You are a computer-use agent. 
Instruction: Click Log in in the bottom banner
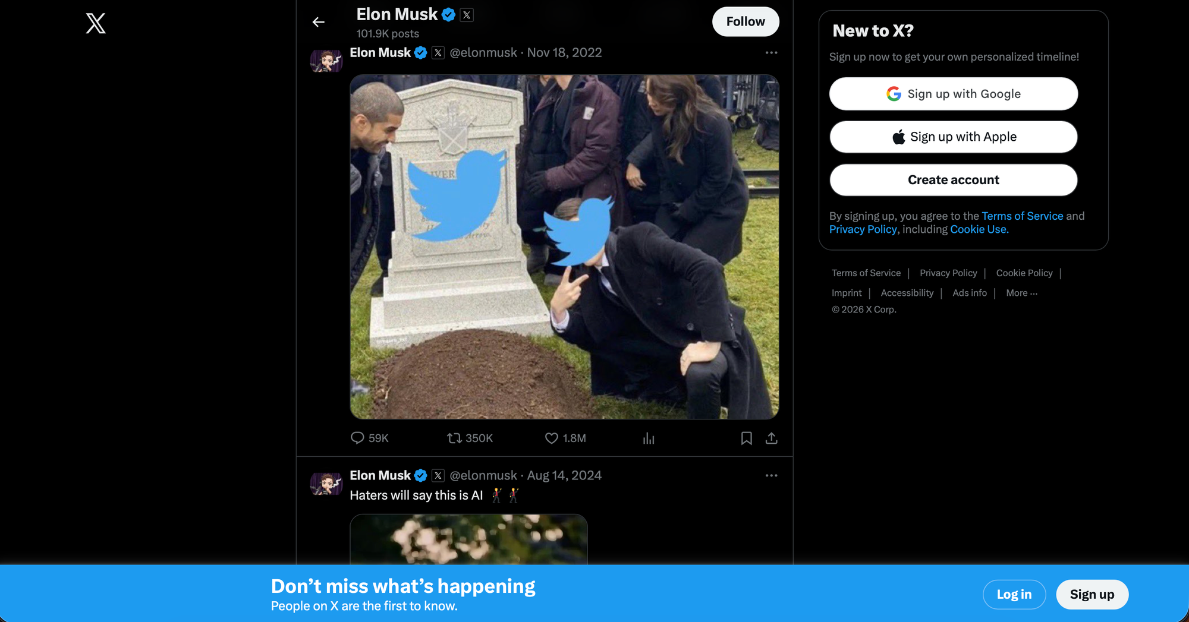click(x=1014, y=594)
